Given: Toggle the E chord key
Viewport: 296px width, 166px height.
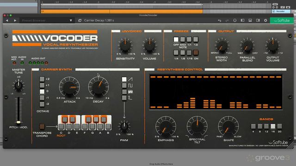Looking at the screenshot, I should [77, 127].
